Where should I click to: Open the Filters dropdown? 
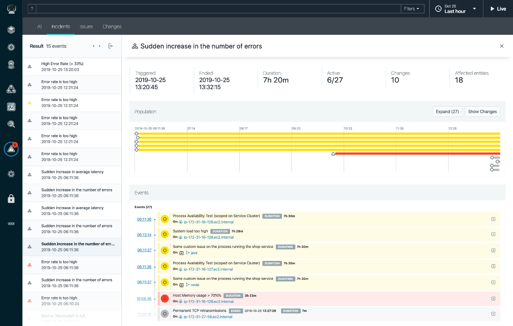[412, 9]
